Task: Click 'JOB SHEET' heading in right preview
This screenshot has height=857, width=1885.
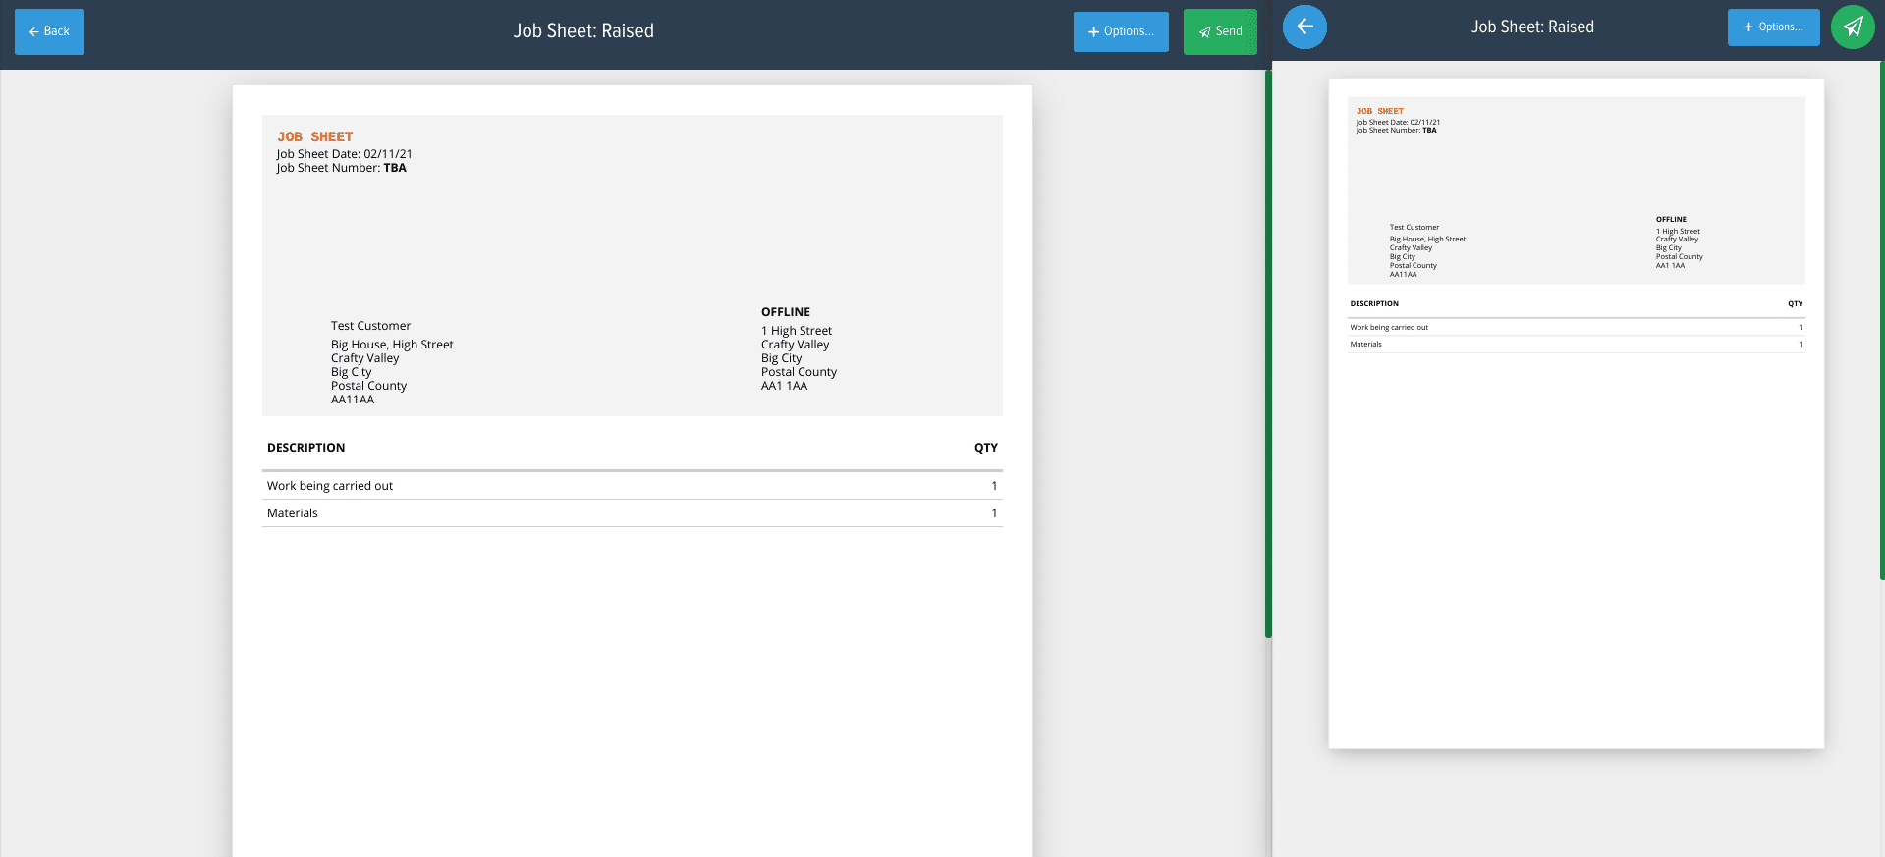Action: coord(1380,111)
